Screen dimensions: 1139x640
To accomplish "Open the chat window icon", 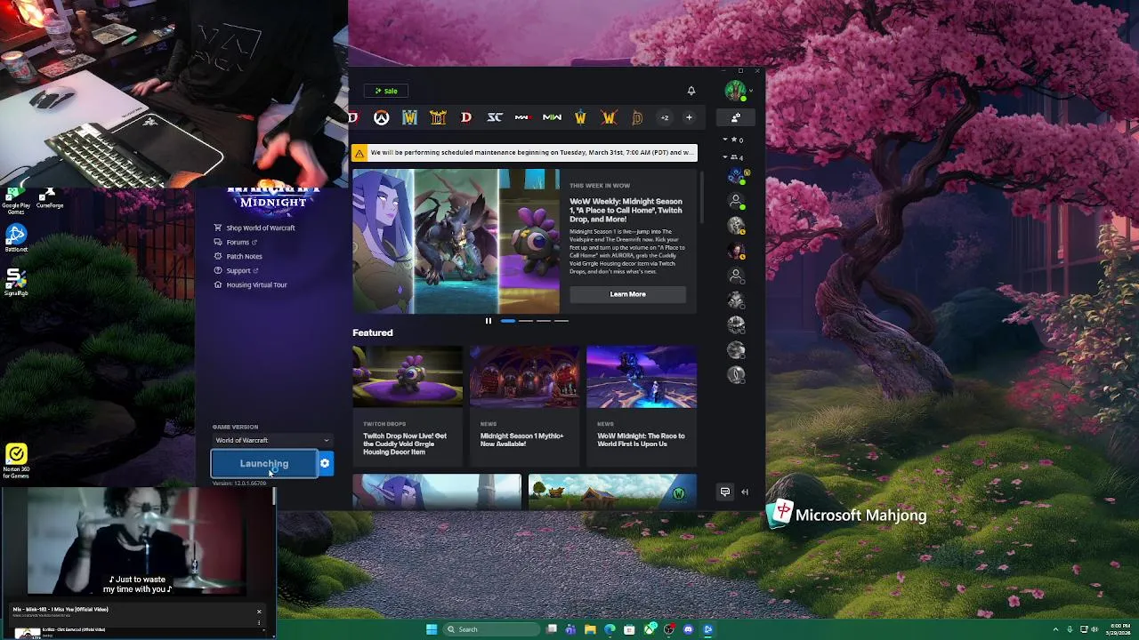I will [x=725, y=492].
